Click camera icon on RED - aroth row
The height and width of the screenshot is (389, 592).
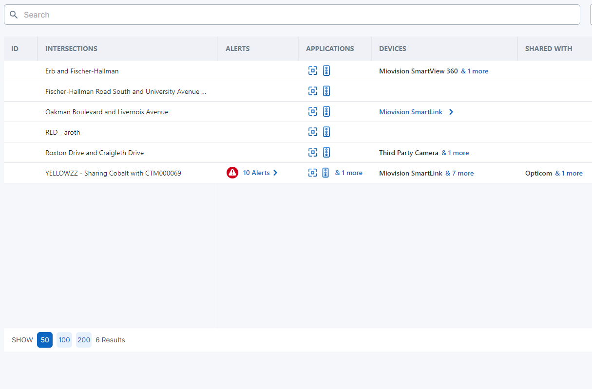[312, 132]
